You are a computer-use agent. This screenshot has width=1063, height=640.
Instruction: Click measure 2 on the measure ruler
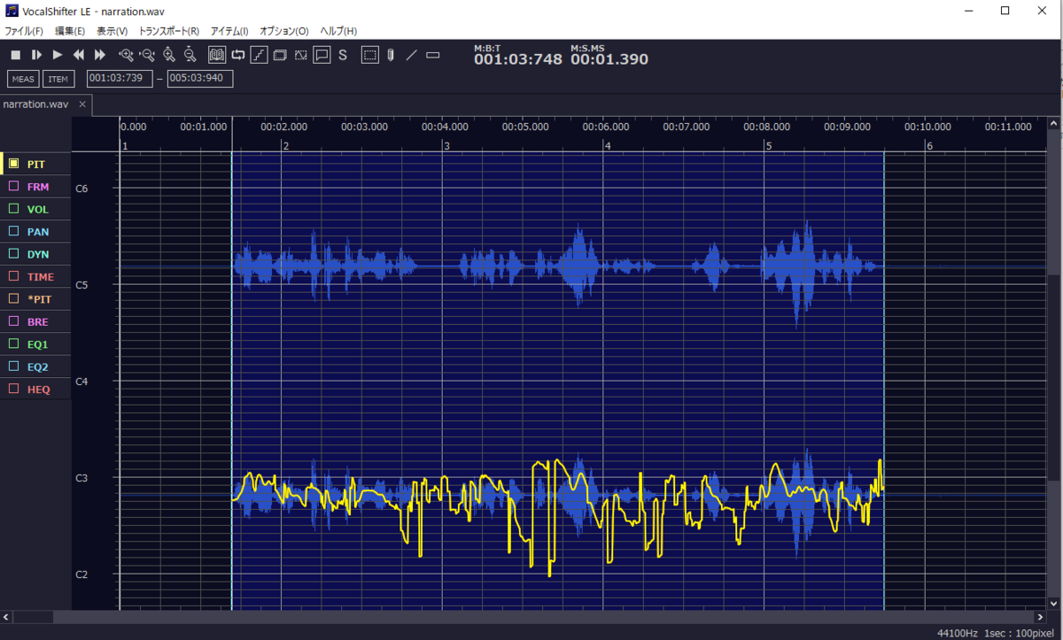(x=285, y=146)
